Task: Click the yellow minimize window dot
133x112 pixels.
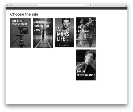Action: (10, 5)
